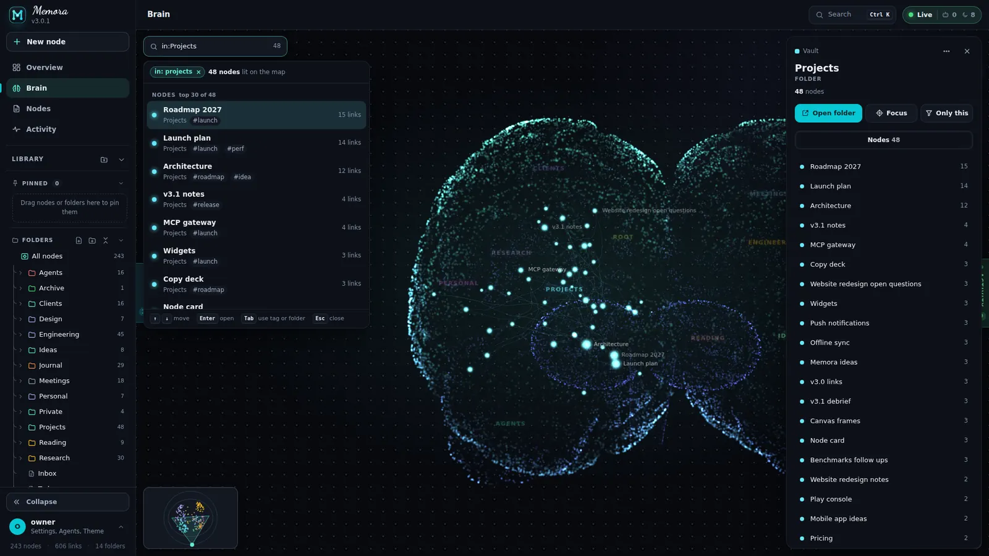Click the 'Open folder' button
Image resolution: width=989 pixels, height=556 pixels.
[828, 113]
